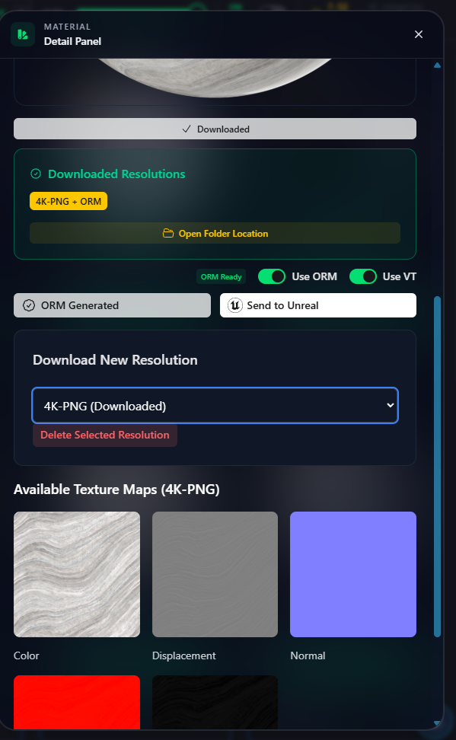Click the Color label under thumbnail
Screen dimensions: 456x740
tap(27, 655)
